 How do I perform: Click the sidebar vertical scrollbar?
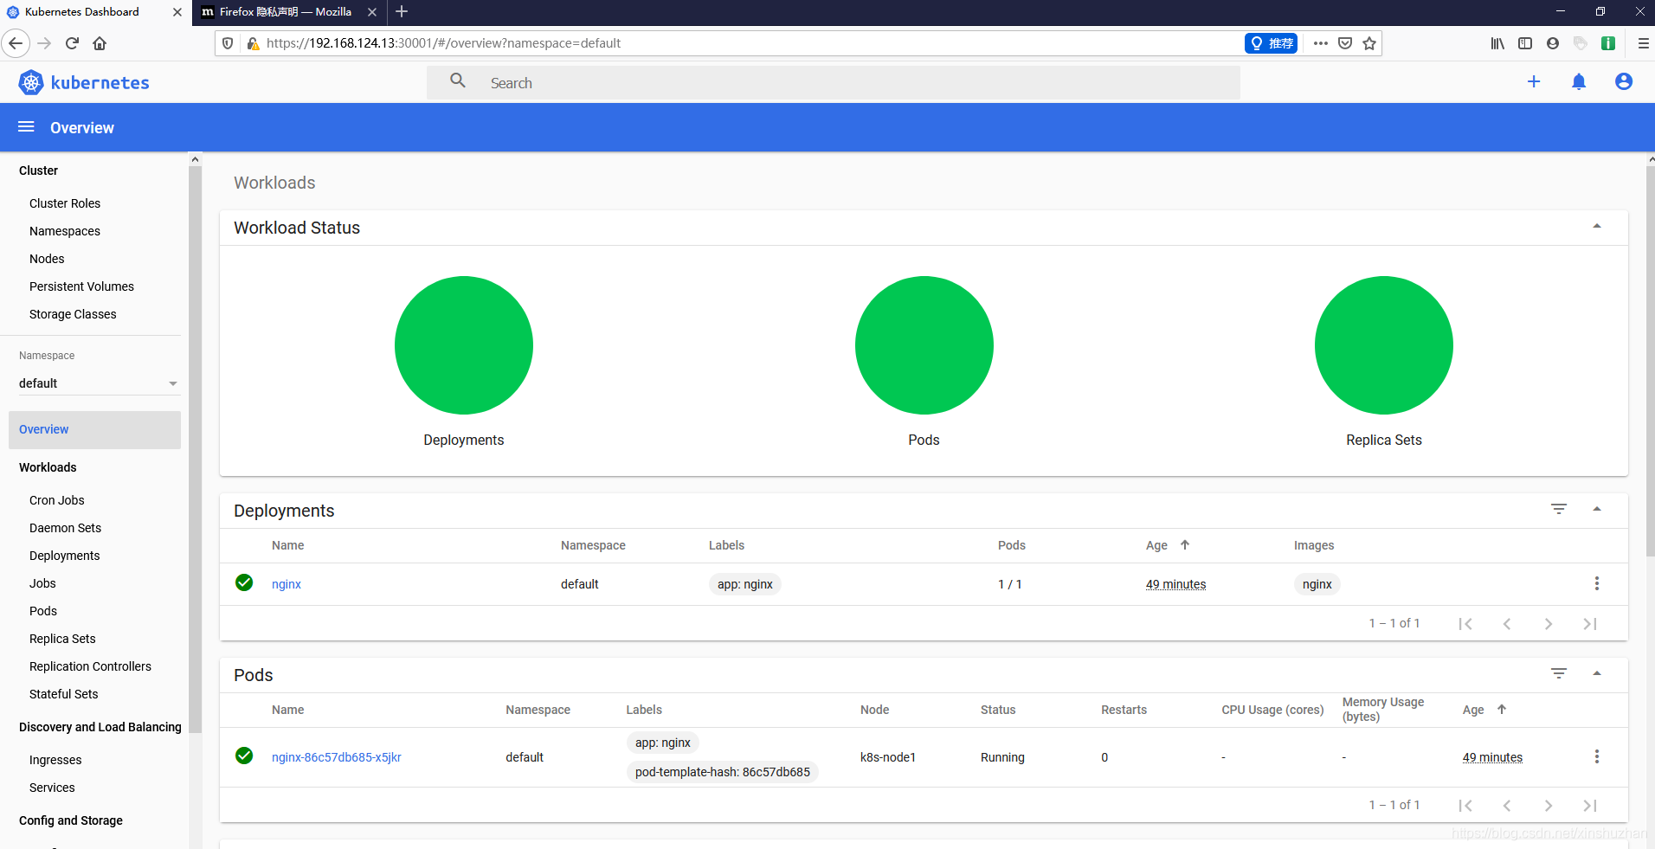coord(195,450)
